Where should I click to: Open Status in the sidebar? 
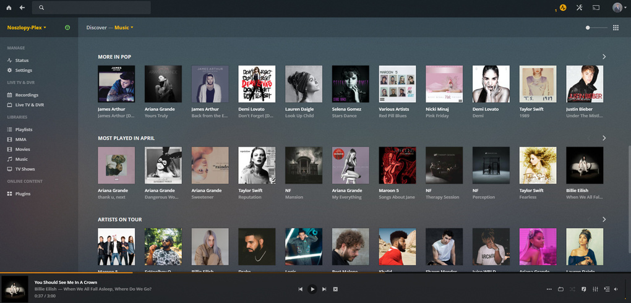click(x=18, y=61)
